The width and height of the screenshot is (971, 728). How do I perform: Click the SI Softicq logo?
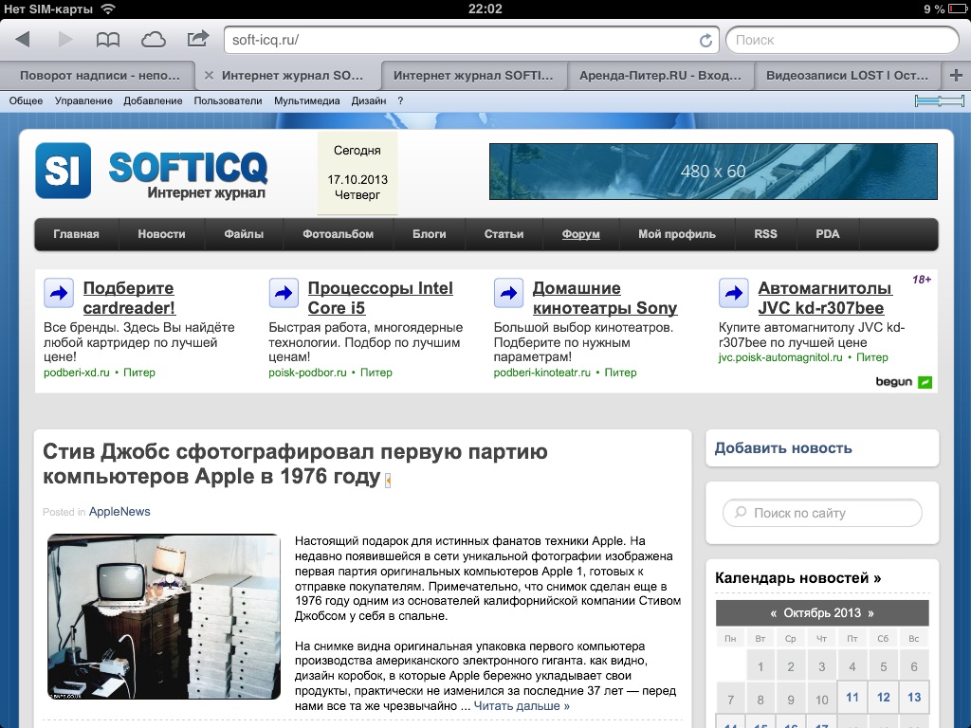152,171
